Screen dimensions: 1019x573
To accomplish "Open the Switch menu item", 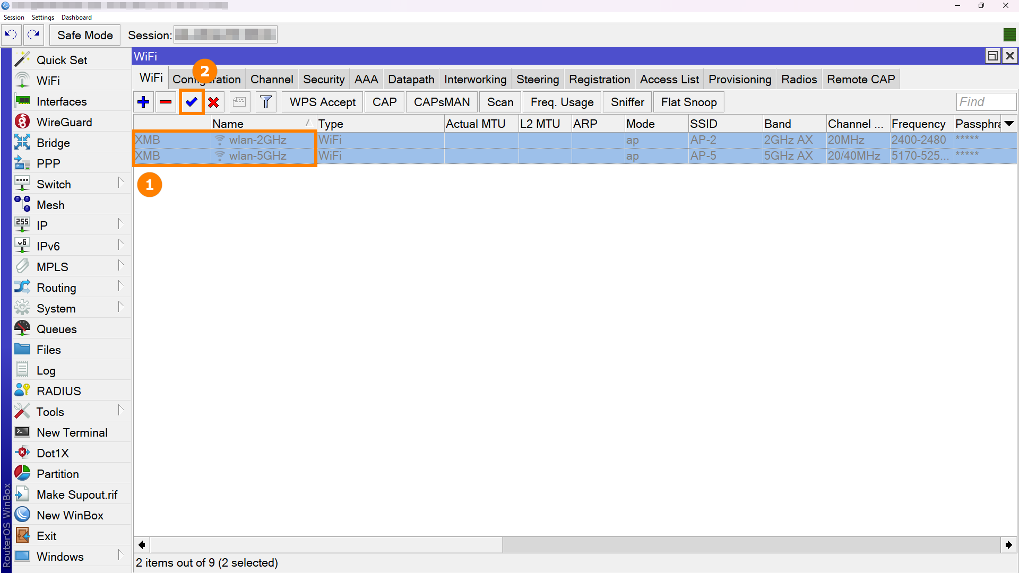I will [x=72, y=184].
